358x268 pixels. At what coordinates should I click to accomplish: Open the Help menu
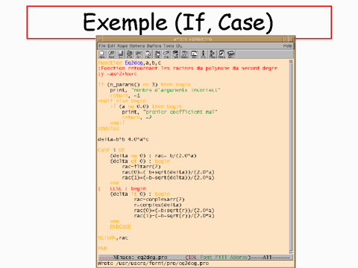pos(287,46)
